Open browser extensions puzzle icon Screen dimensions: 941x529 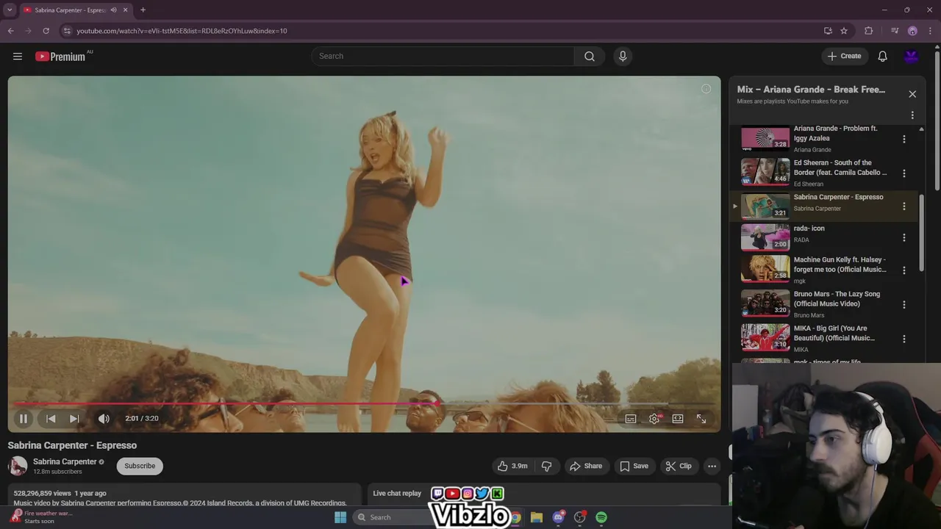[868, 31]
